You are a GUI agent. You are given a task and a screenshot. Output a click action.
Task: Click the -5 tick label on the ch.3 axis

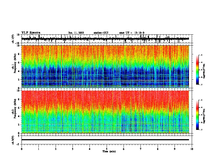click(x=18, y=144)
